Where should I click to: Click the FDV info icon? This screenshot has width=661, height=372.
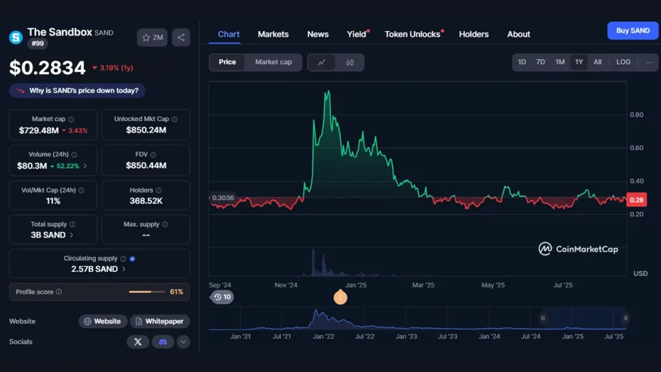point(153,155)
